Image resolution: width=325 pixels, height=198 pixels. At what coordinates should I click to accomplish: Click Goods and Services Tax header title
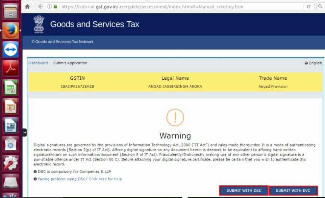point(95,24)
